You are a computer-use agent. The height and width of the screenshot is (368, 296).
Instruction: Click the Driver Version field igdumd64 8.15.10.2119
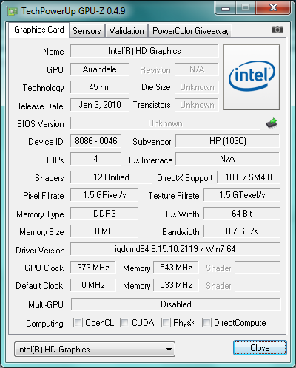click(x=175, y=249)
